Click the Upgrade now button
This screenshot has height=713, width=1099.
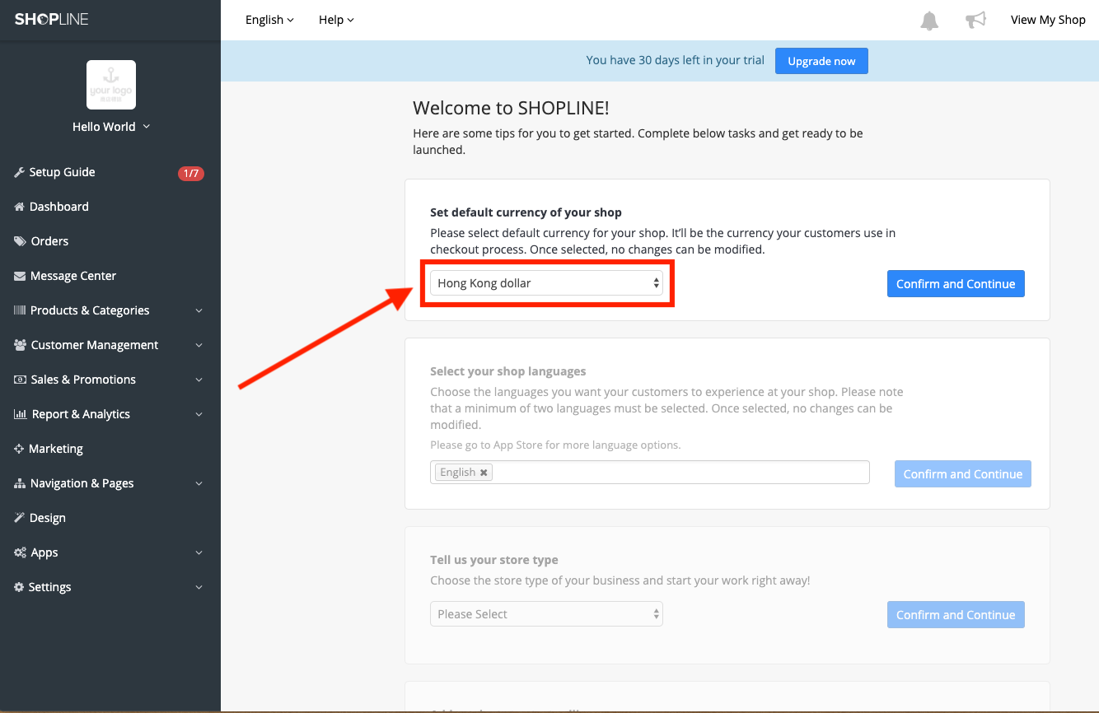pos(821,61)
